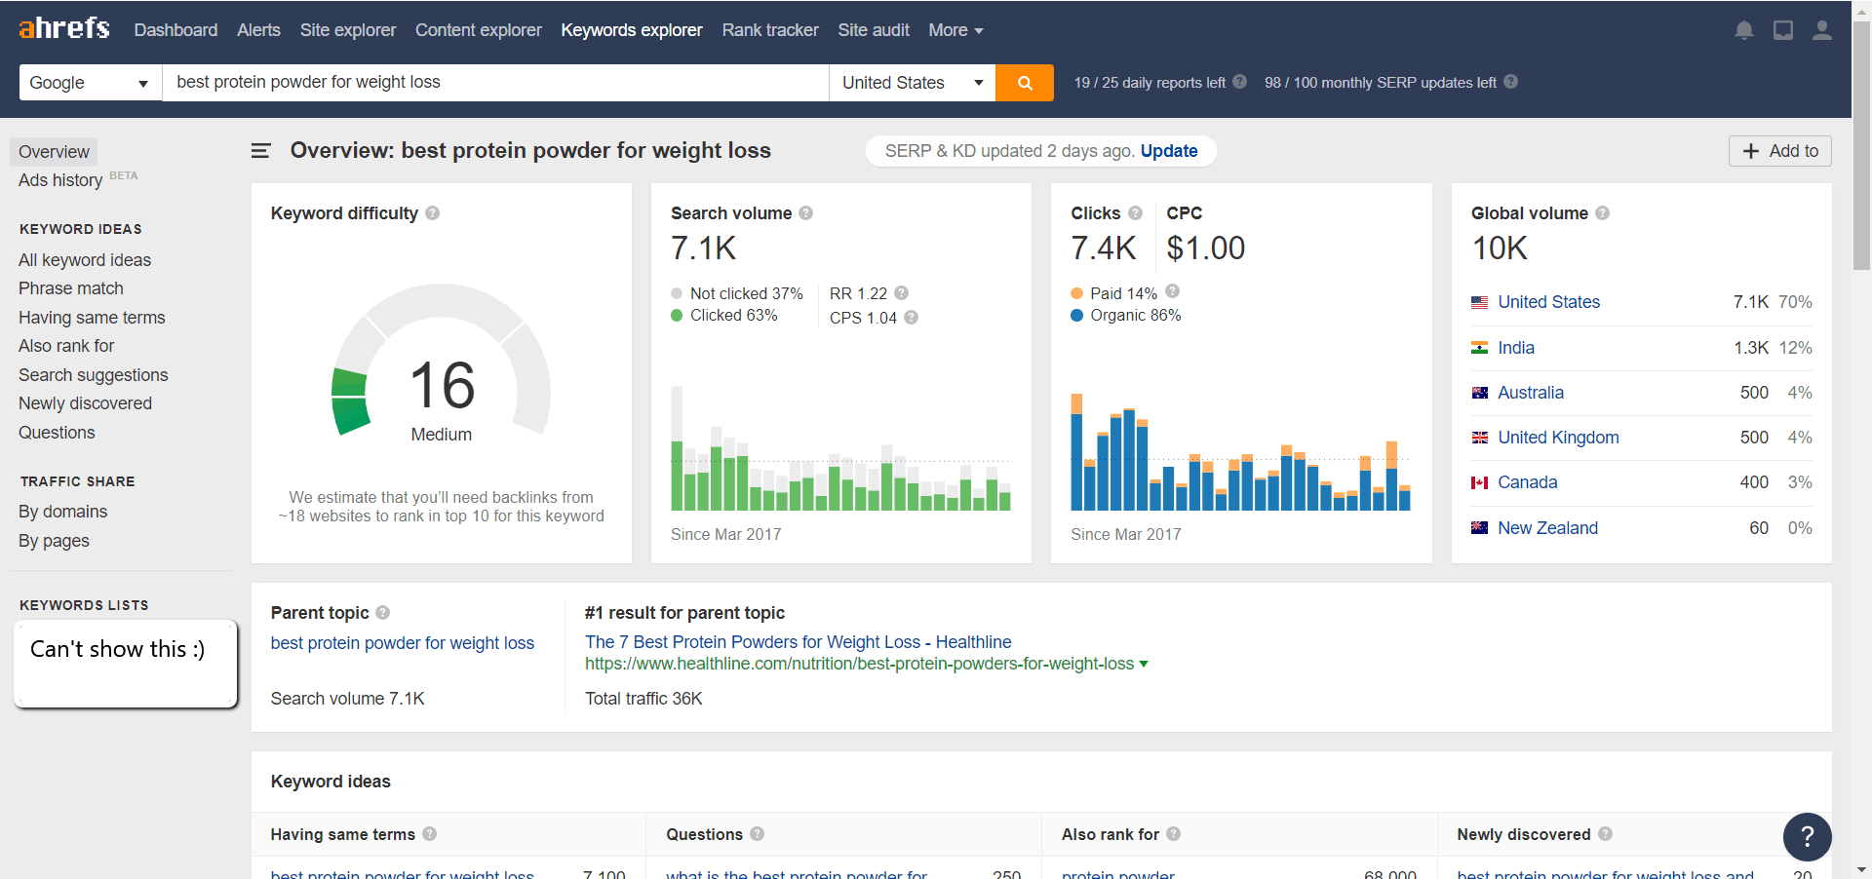Open Traffic share By pages
The image size is (1872, 879).
click(x=54, y=541)
